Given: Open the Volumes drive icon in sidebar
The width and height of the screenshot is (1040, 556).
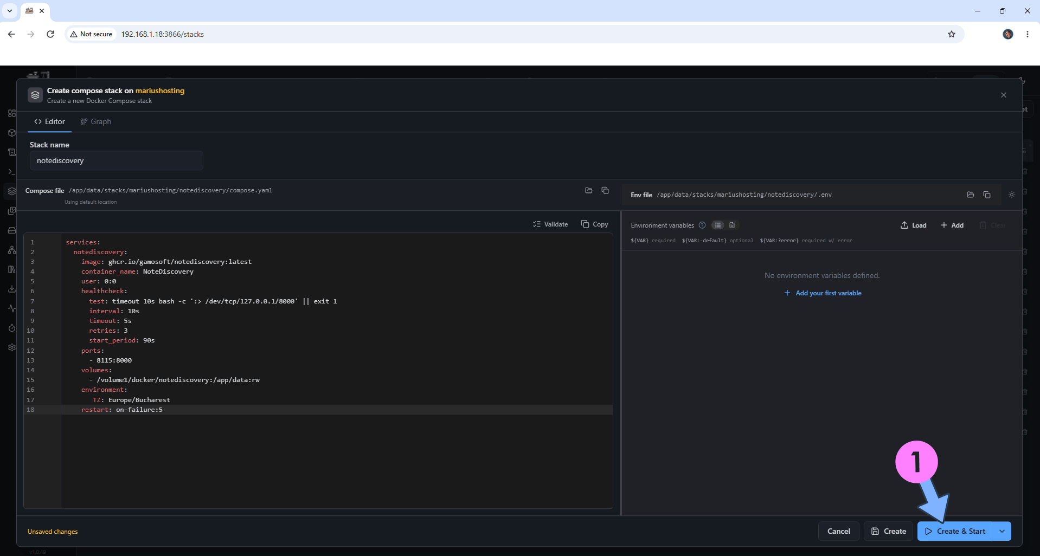Looking at the screenshot, I should coord(11,230).
